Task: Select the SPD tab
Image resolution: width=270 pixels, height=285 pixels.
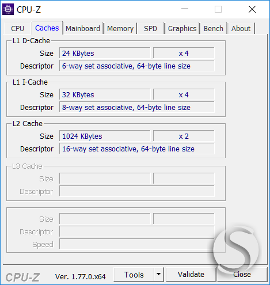Action: (150, 28)
